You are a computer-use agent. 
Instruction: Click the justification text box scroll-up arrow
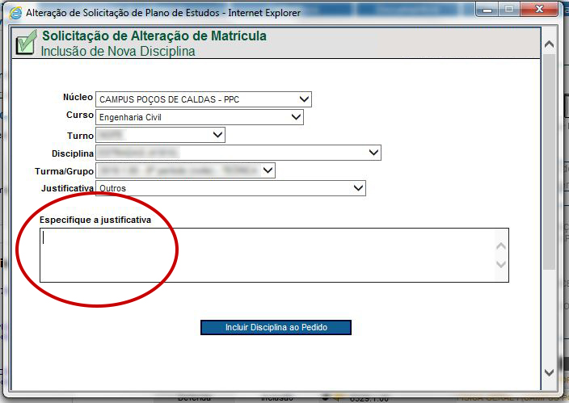500,246
